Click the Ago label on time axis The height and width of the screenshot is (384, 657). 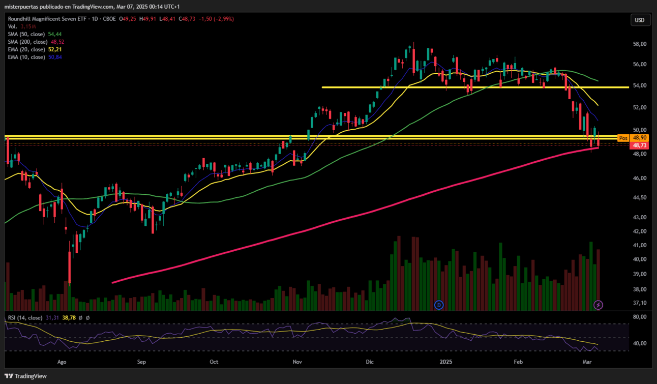(62, 362)
